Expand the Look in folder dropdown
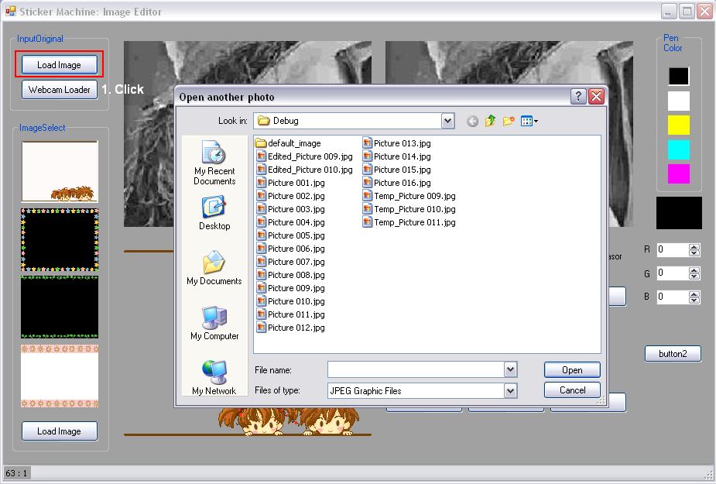 [447, 121]
